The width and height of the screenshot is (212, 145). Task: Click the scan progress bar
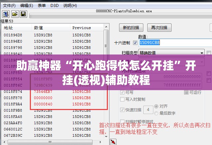coord(121,16)
